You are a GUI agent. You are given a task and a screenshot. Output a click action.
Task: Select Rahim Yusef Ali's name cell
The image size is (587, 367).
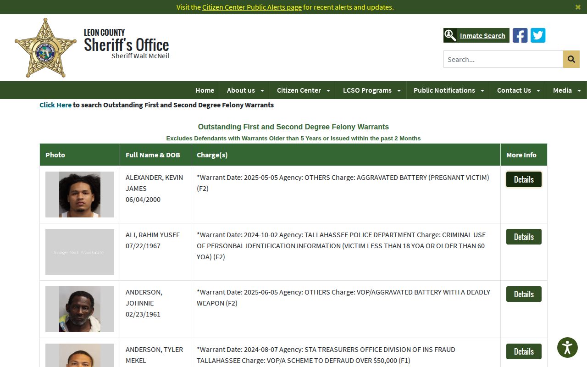(x=155, y=252)
